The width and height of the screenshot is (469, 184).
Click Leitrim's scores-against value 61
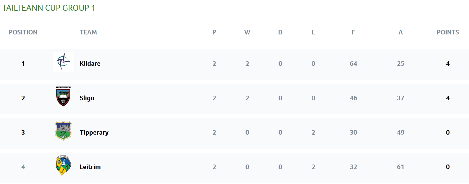click(x=400, y=167)
